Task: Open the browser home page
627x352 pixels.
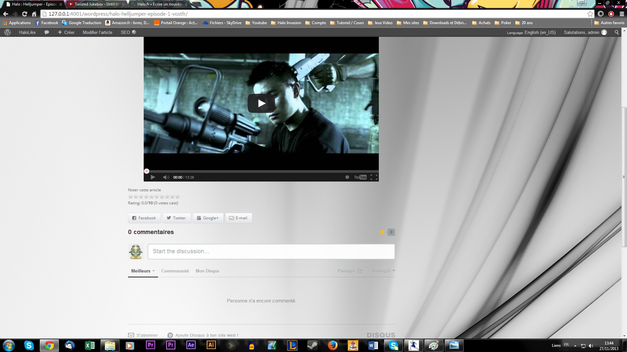Action: coord(34,14)
